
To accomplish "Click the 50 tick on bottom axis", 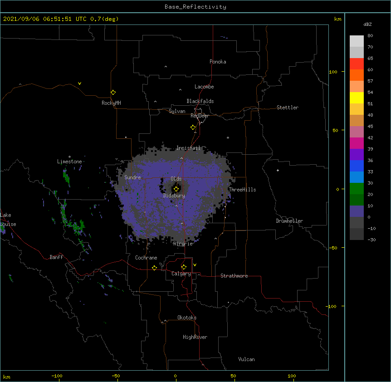I will [233, 376].
